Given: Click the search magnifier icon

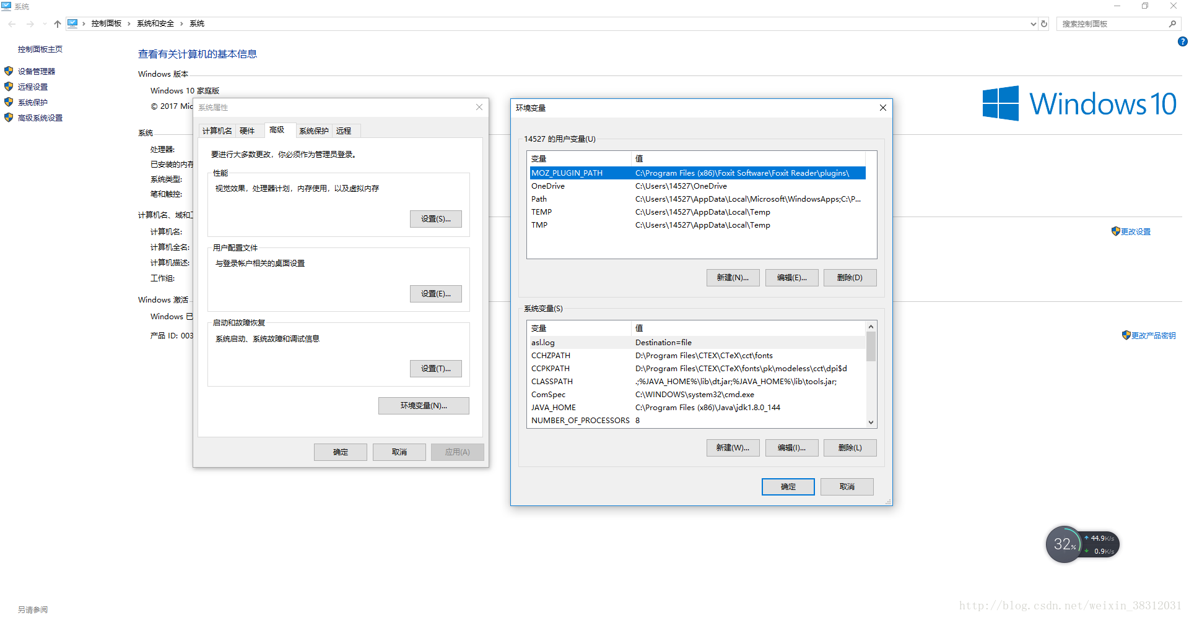Looking at the screenshot, I should click(1172, 24).
